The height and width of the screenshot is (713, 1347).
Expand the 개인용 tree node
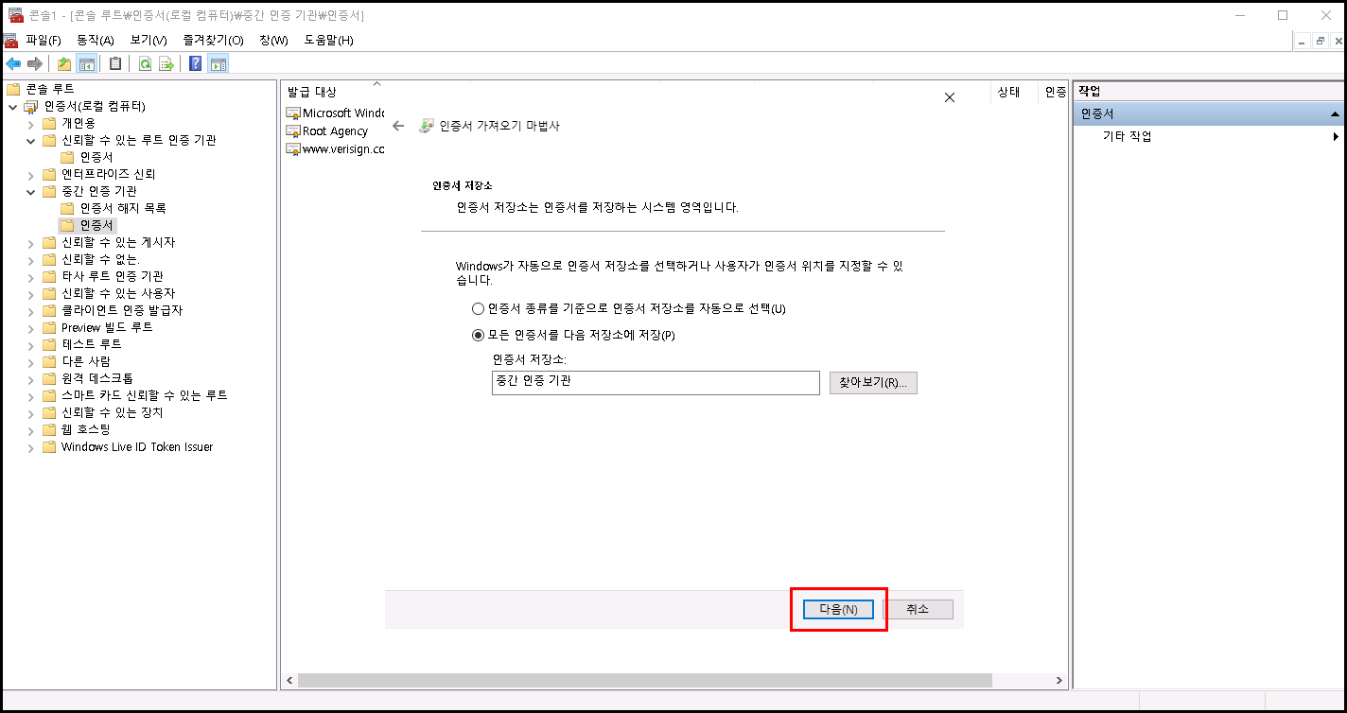click(x=31, y=123)
